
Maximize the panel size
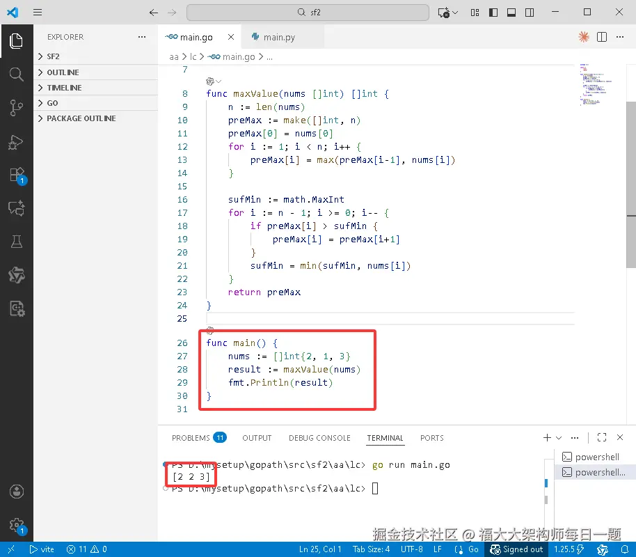click(x=602, y=437)
